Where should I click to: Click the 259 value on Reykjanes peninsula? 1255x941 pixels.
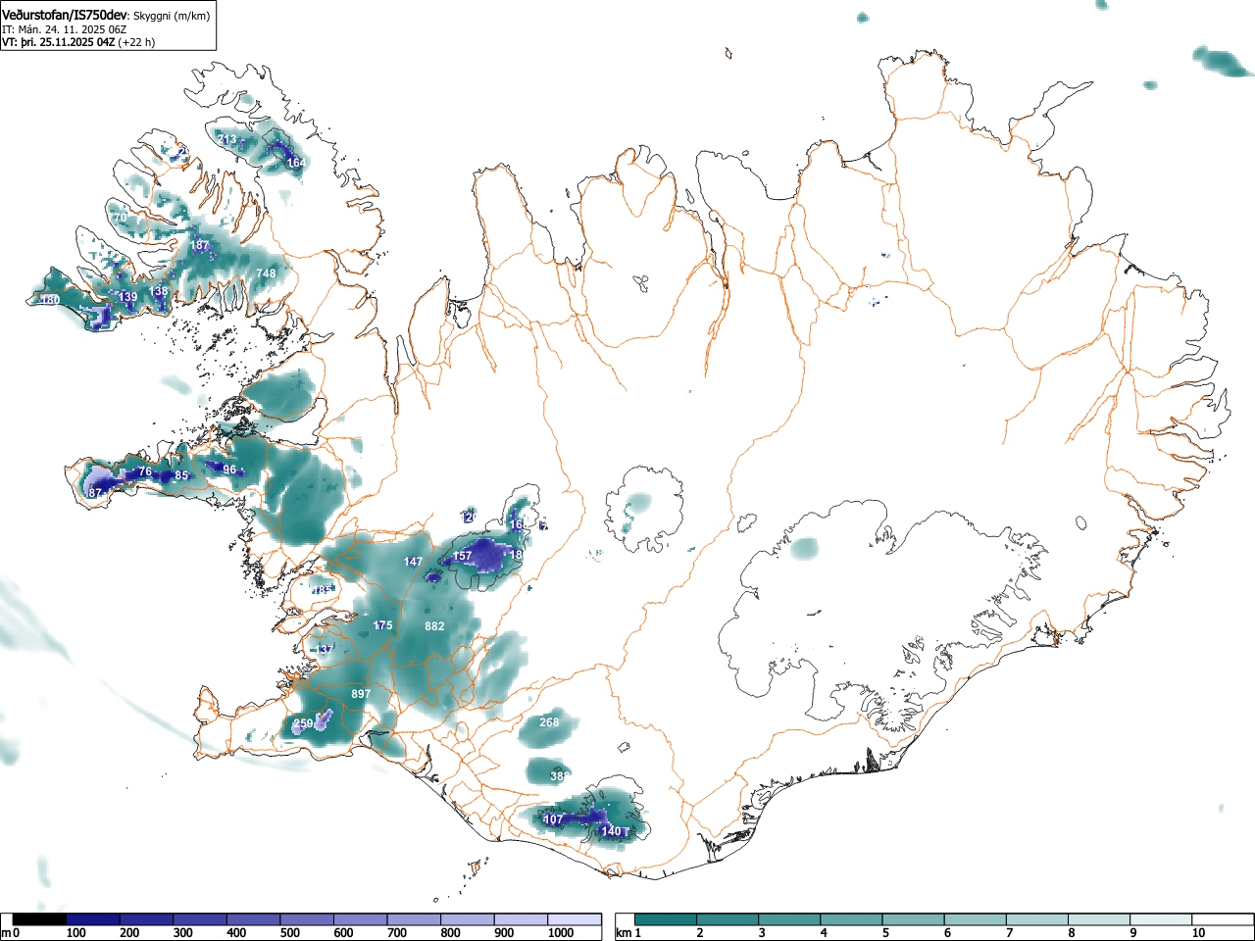[x=303, y=724]
